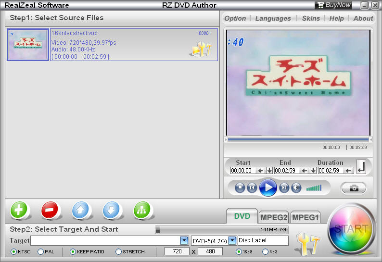The height and width of the screenshot is (262, 382).
Task: Select PAL video standard
Action: coord(41,251)
